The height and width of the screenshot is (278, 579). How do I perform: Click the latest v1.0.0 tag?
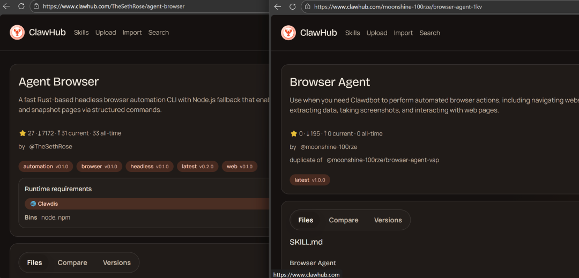point(310,180)
